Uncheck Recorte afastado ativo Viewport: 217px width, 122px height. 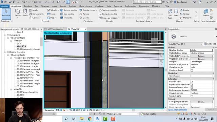192,87
